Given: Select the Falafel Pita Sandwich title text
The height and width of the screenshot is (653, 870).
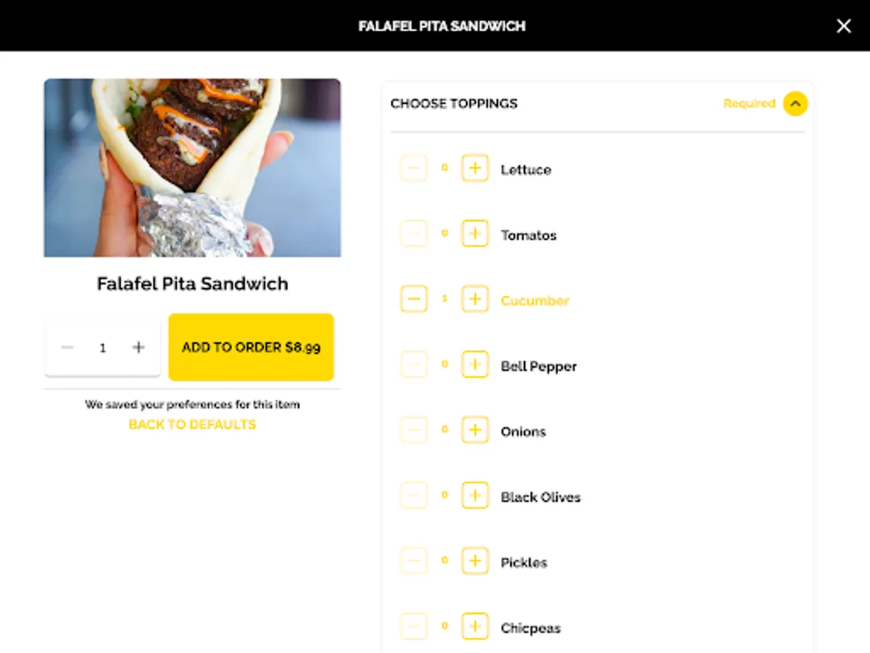Looking at the screenshot, I should (191, 284).
